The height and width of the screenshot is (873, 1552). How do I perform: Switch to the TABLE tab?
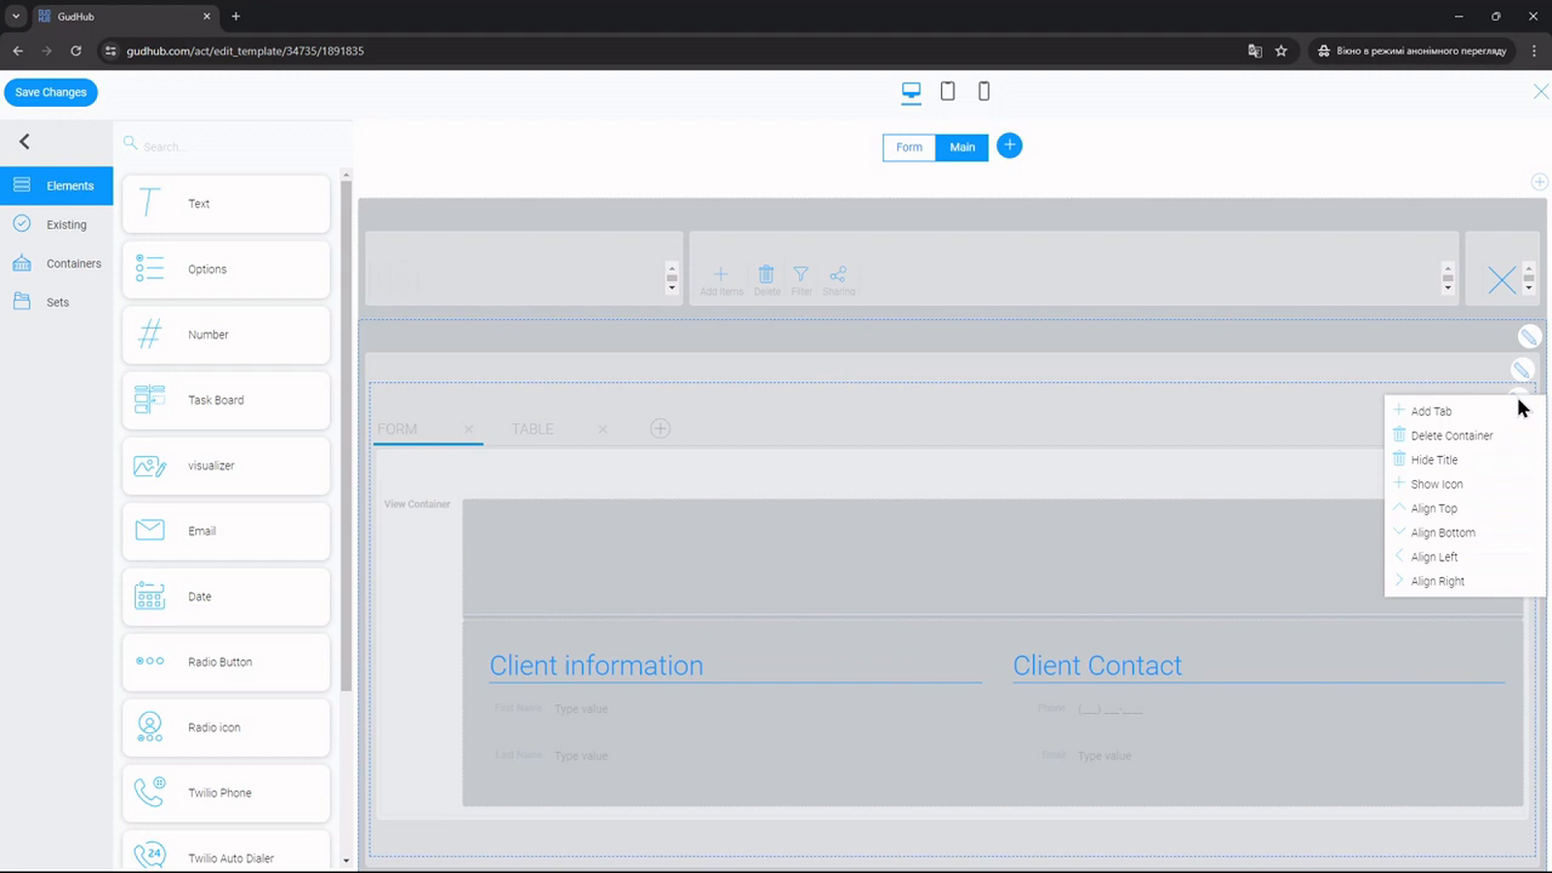pyautogui.click(x=533, y=429)
